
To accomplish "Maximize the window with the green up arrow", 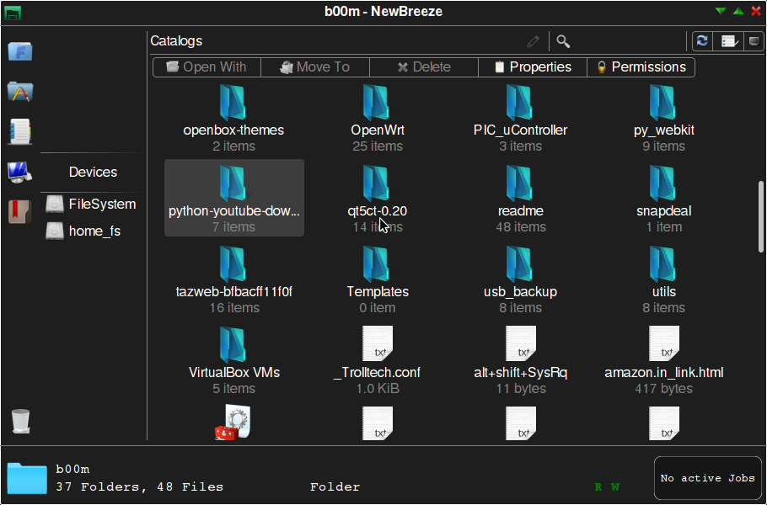I will tap(738, 11).
